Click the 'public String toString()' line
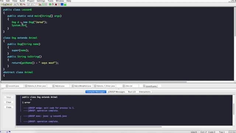Viewport: 236px width, 133px height. [24, 57]
